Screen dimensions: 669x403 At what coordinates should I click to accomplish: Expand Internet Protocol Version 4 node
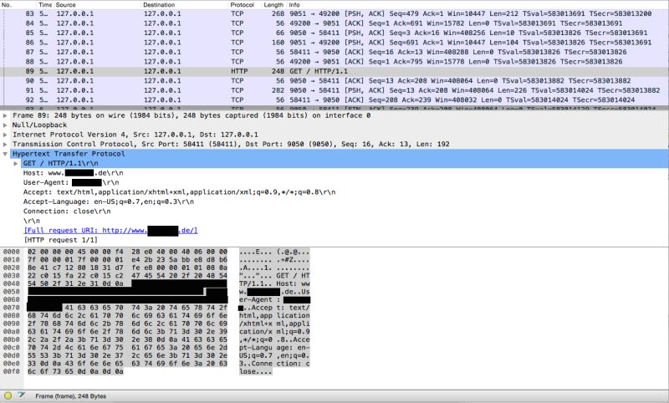5,135
